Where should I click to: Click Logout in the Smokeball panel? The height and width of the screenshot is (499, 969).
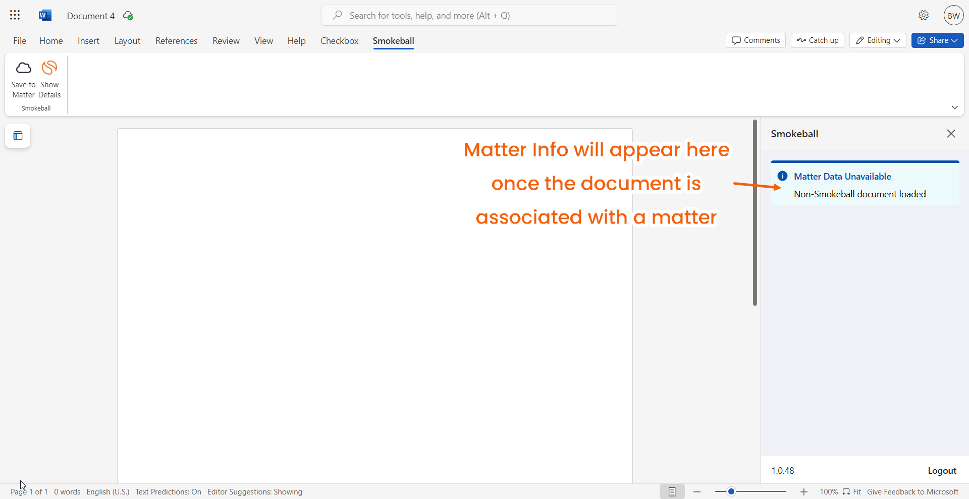click(942, 471)
